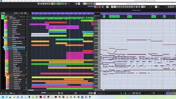The width and height of the screenshot is (176, 99).
Task: Select Range Selection tool in project toolbar
Action: click(87, 4)
